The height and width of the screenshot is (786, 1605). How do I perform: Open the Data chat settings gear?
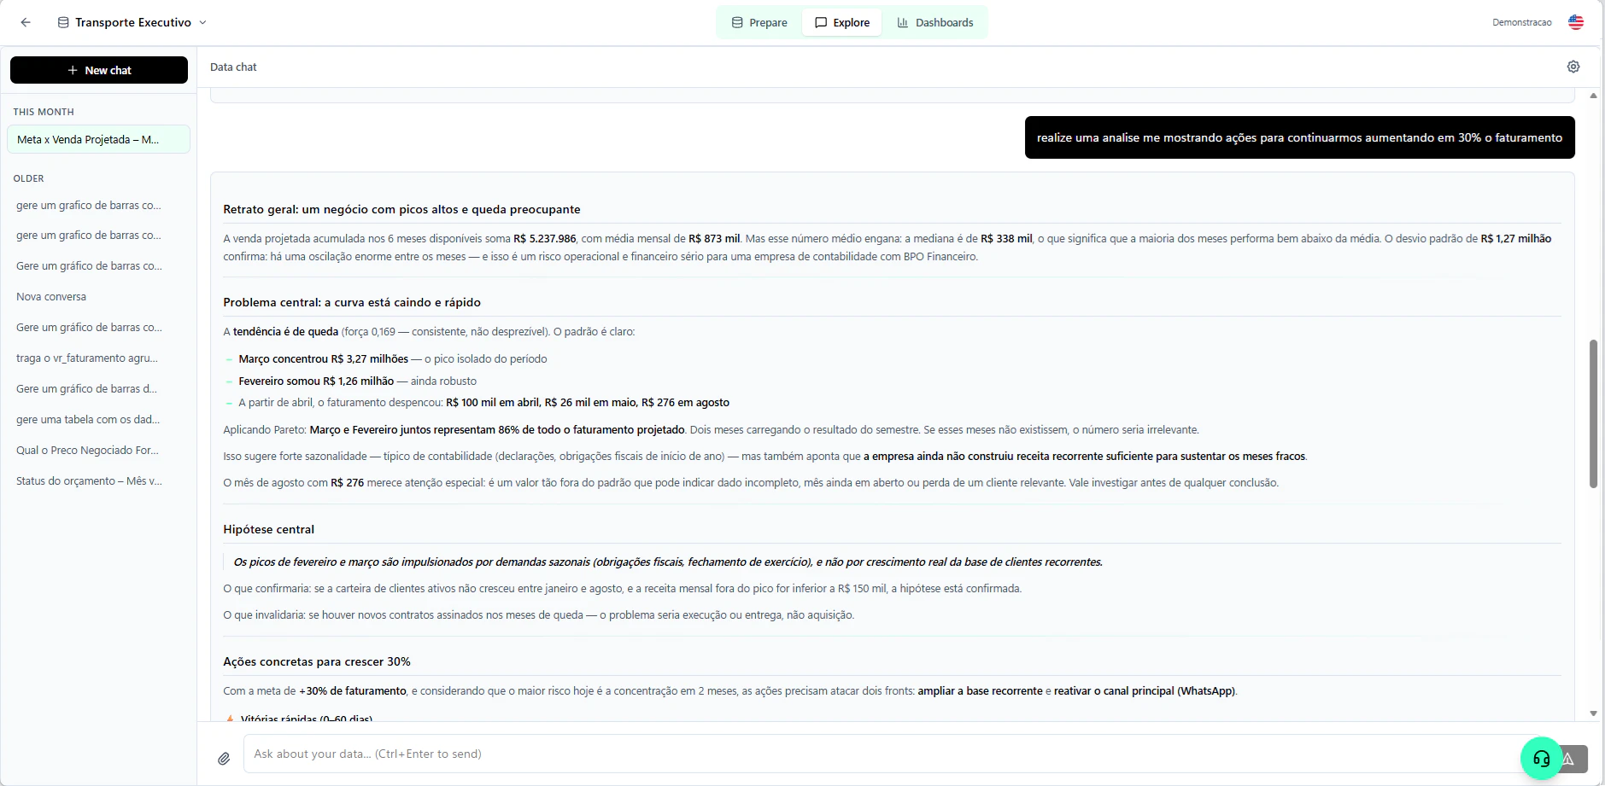tap(1573, 67)
